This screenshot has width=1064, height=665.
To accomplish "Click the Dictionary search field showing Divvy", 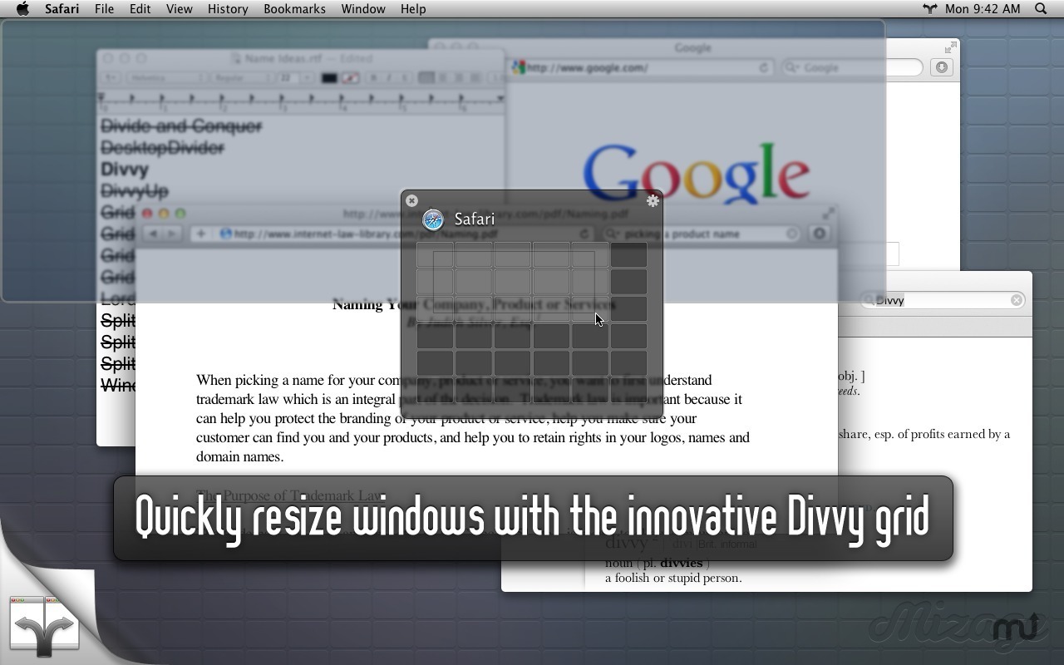I will click(x=943, y=300).
